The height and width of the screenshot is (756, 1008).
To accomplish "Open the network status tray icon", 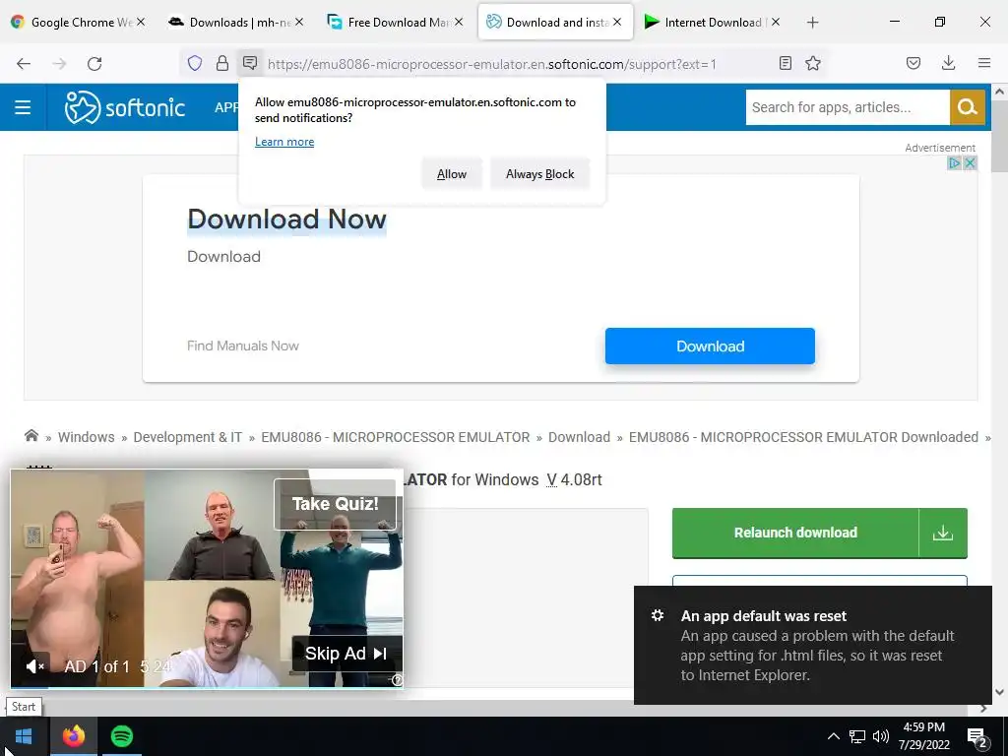I will pos(857,736).
